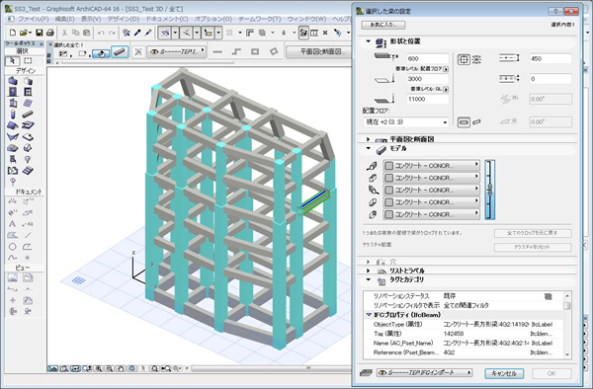Select the Door tool in toolbox
This screenshot has width=593, height=389.
coord(13,92)
